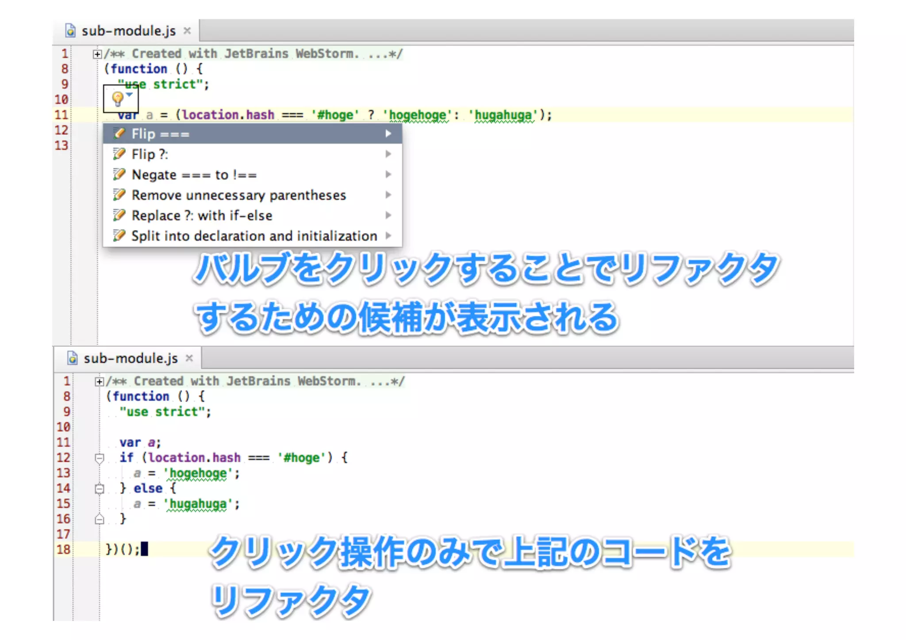Close the lower sub-module.js tab
The height and width of the screenshot is (640, 906).
click(189, 358)
